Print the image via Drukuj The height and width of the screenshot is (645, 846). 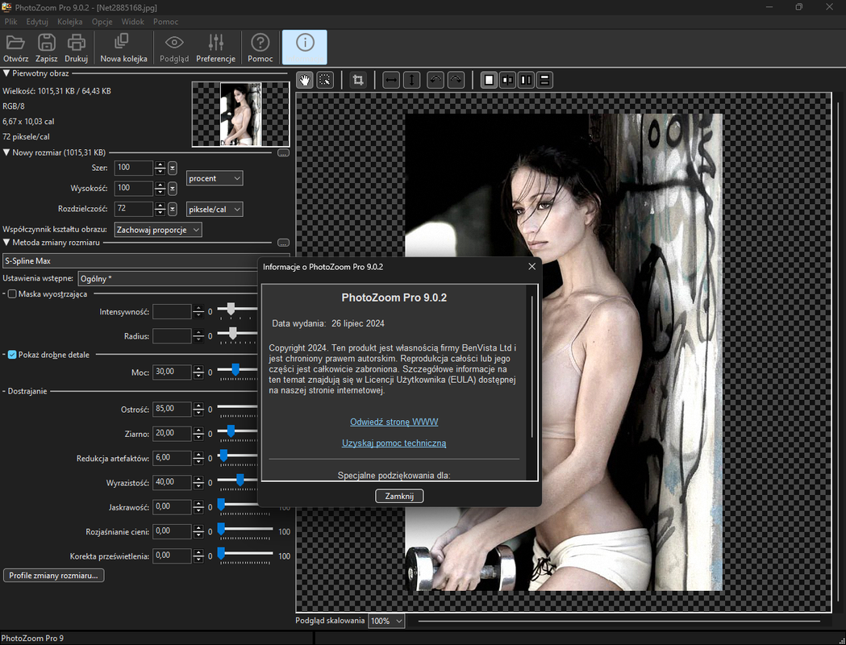tap(76, 48)
